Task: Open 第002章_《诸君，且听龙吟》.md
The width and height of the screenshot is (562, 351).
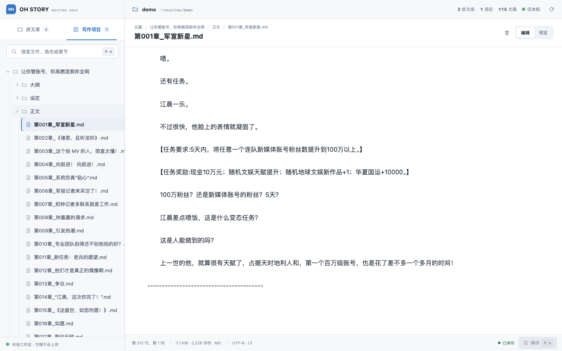Action: 73,138
